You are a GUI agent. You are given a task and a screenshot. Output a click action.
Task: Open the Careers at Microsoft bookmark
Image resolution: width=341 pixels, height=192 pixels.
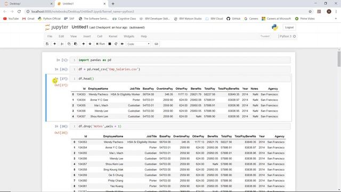click(277, 19)
